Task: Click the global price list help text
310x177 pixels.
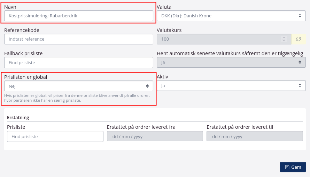Action: coord(77,98)
